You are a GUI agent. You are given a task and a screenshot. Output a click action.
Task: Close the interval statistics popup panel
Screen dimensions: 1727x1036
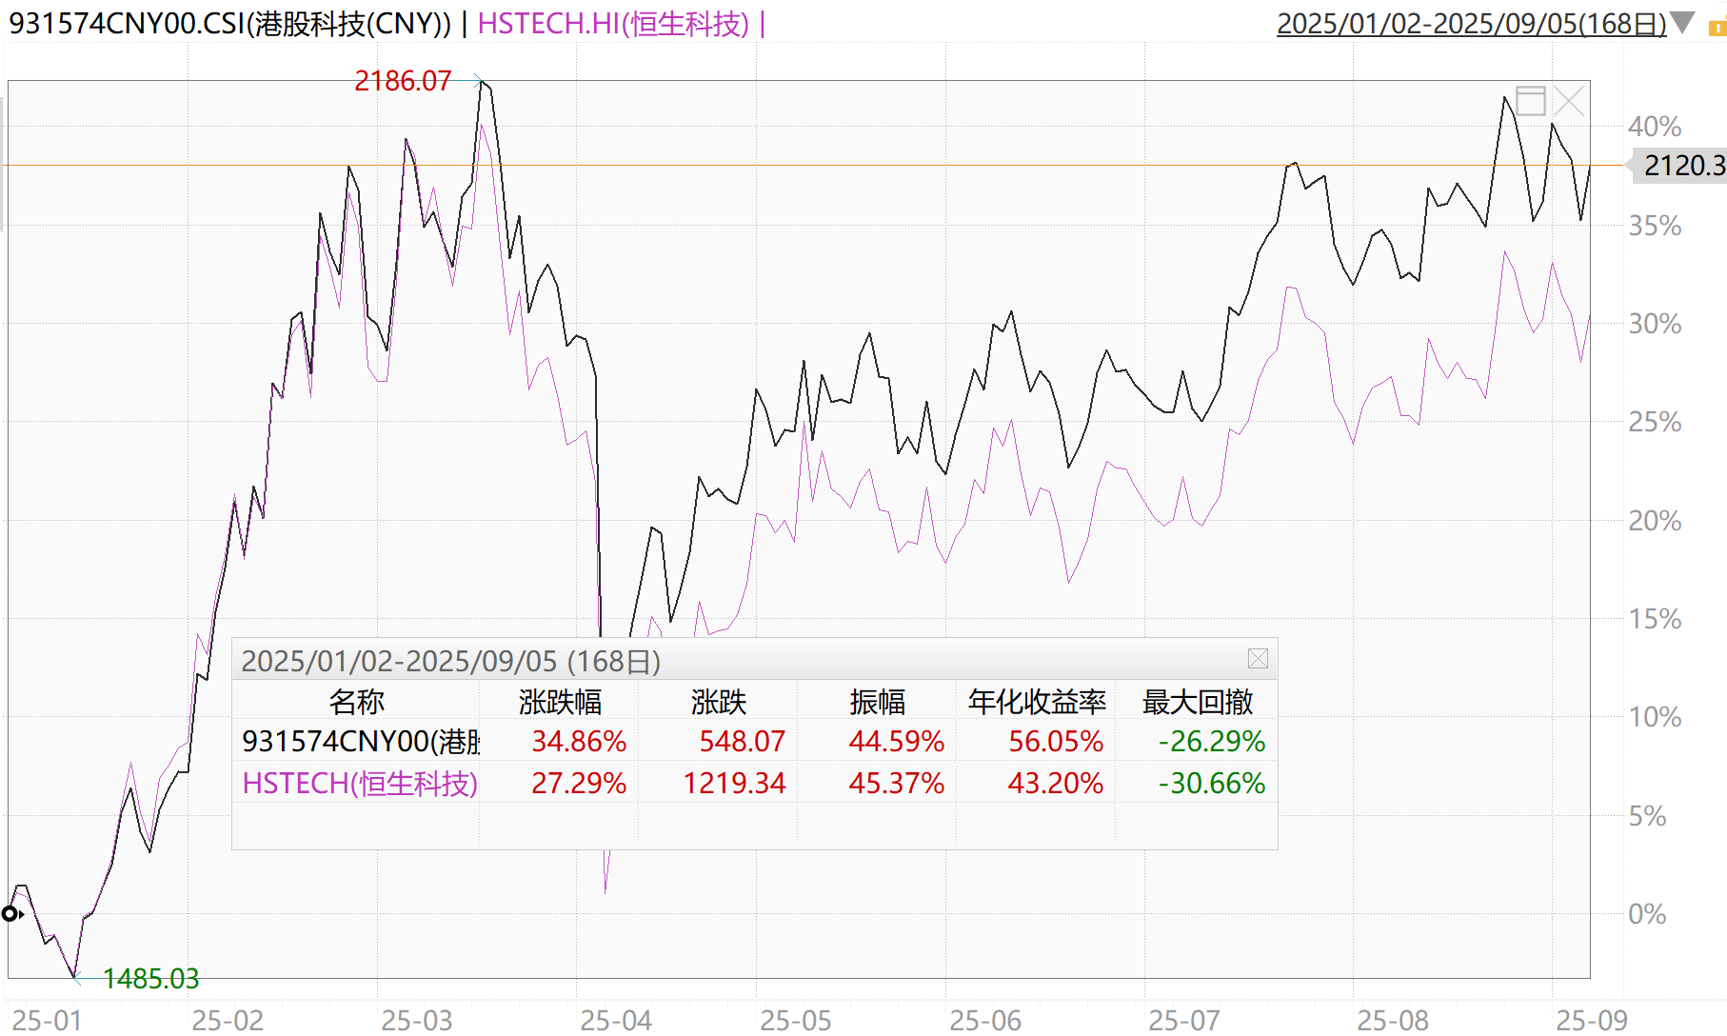click(1257, 659)
